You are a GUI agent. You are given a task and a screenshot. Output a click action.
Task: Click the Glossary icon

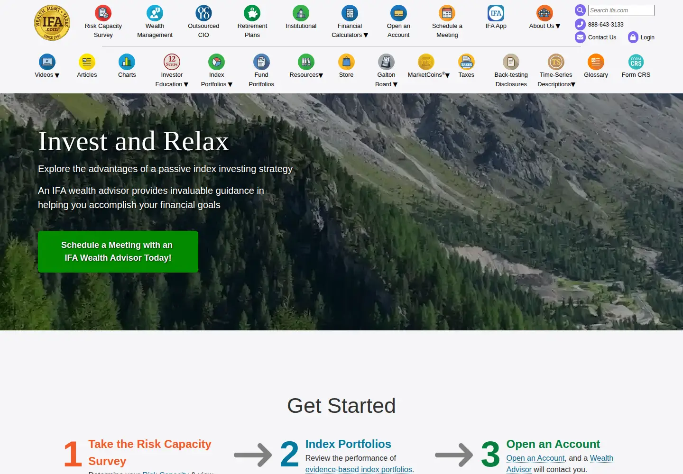pyautogui.click(x=596, y=62)
